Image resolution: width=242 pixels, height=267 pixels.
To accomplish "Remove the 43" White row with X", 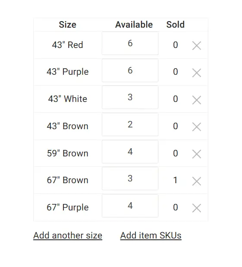I will (196, 100).
